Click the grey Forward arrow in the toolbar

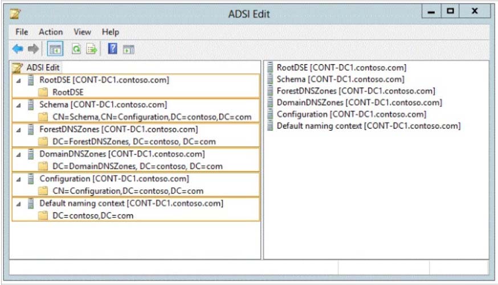click(33, 49)
